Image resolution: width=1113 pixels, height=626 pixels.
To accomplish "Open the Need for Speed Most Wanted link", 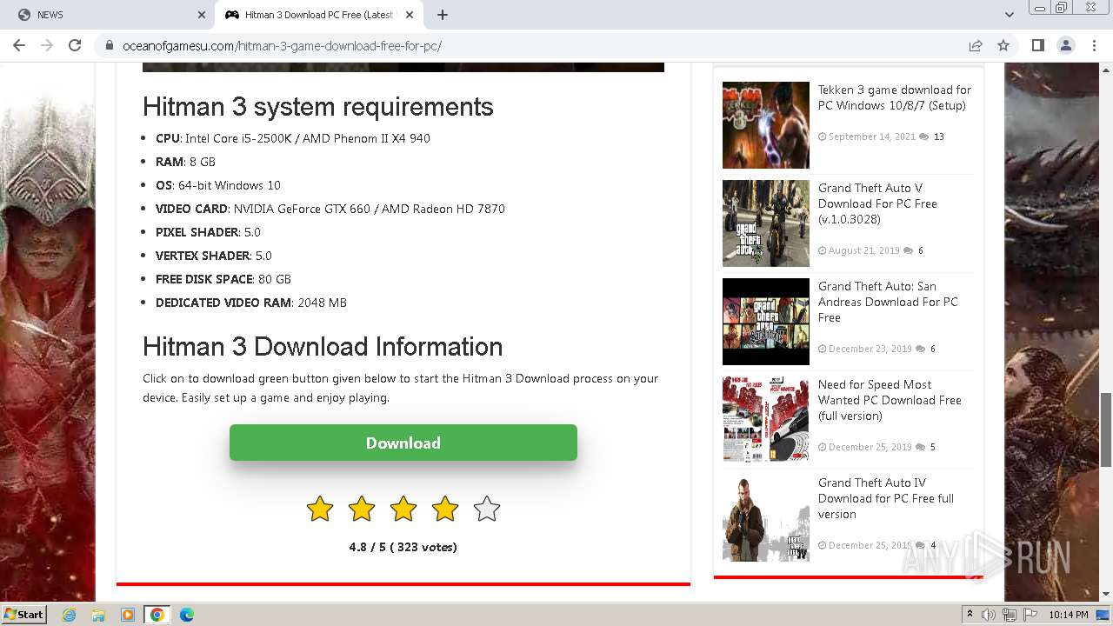I will point(890,400).
